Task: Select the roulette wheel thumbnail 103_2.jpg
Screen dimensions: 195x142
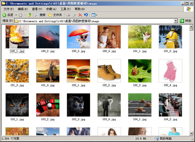Action: coord(48,105)
